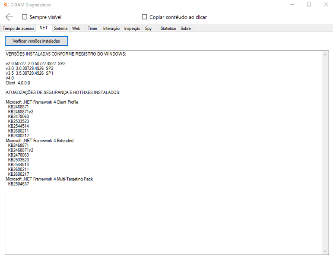Viewport: 333px width, 259px height.
Task: Click the CIGAM app icon in title bar
Action: (x=6, y=4)
